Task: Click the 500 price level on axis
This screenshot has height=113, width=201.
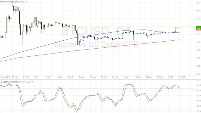Action: tap(198, 50)
